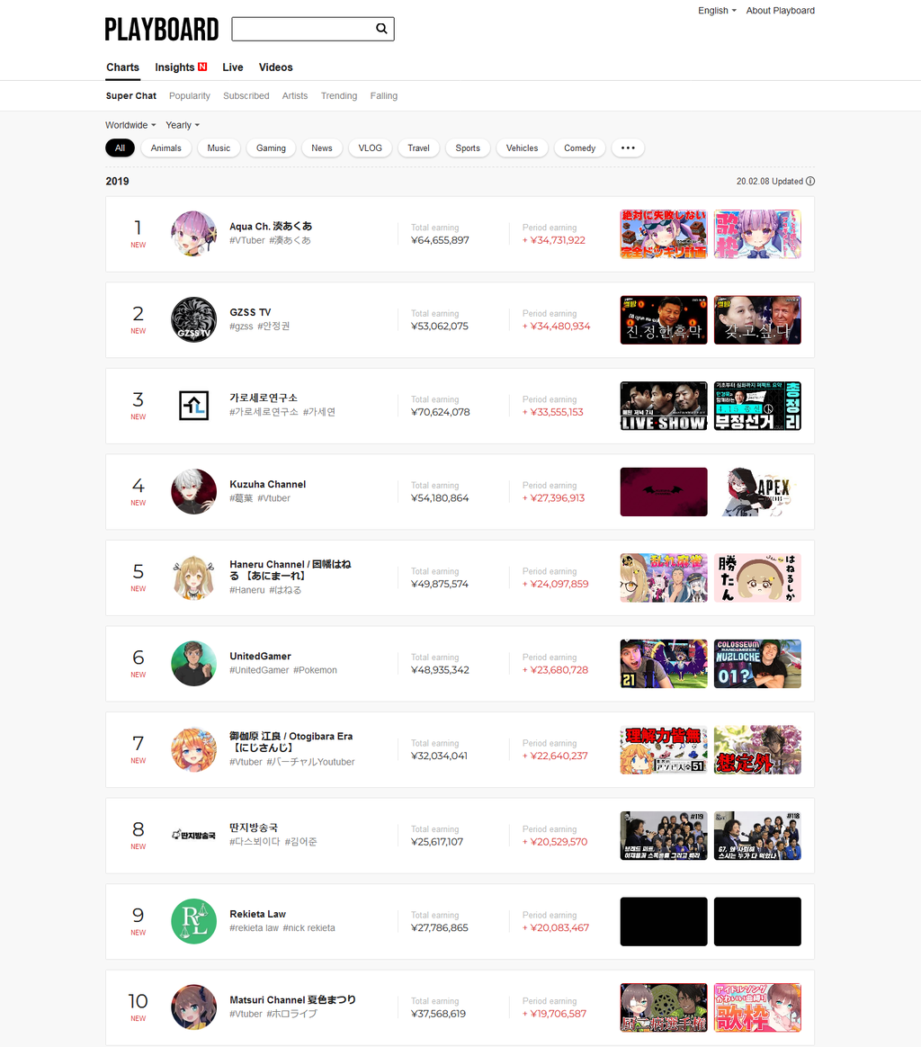Open Haneru Channel / 因幡はねる name link

(291, 569)
